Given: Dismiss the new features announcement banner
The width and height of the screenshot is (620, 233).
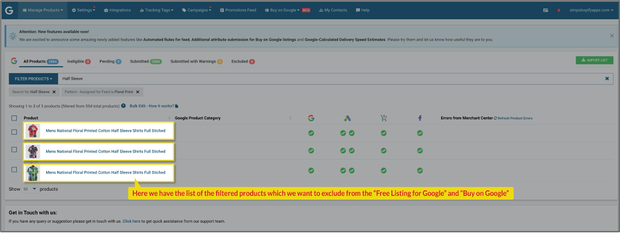Looking at the screenshot, I should click(x=612, y=35).
